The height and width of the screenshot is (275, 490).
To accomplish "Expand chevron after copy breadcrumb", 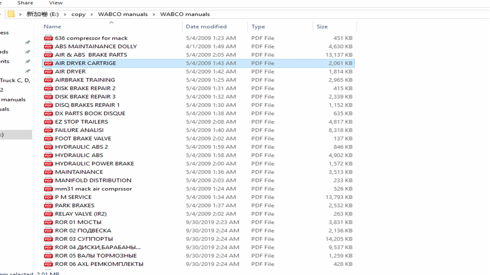I will coord(92,15).
